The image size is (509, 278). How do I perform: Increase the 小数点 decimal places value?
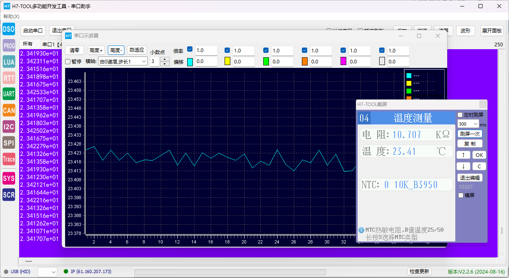pyautogui.click(x=165, y=59)
